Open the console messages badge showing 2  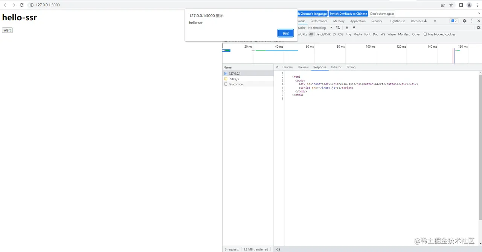point(454,21)
